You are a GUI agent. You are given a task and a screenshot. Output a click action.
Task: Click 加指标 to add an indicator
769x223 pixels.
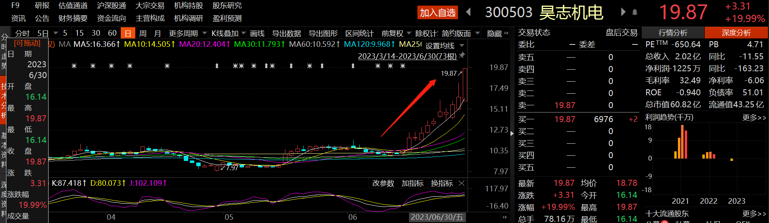click(413, 183)
